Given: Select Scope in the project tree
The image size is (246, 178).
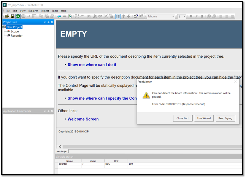Looking at the screenshot, I should tap(15, 31).
